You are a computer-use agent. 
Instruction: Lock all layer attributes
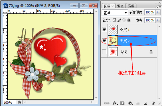coord(129,20)
